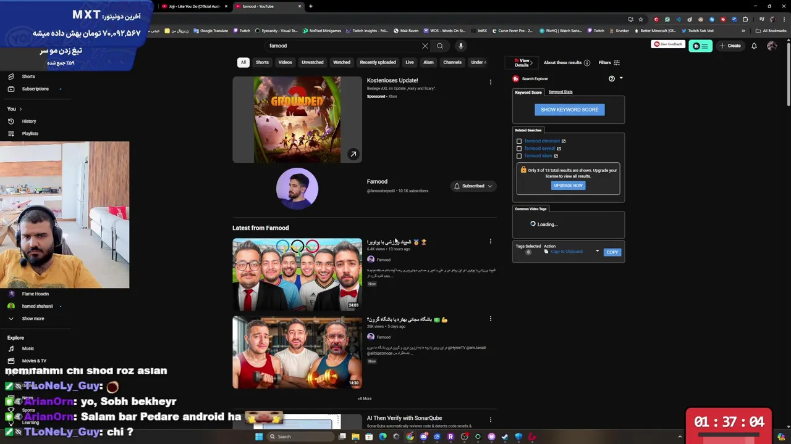Open the account avatar menu
The height and width of the screenshot is (444, 791).
coord(772,46)
